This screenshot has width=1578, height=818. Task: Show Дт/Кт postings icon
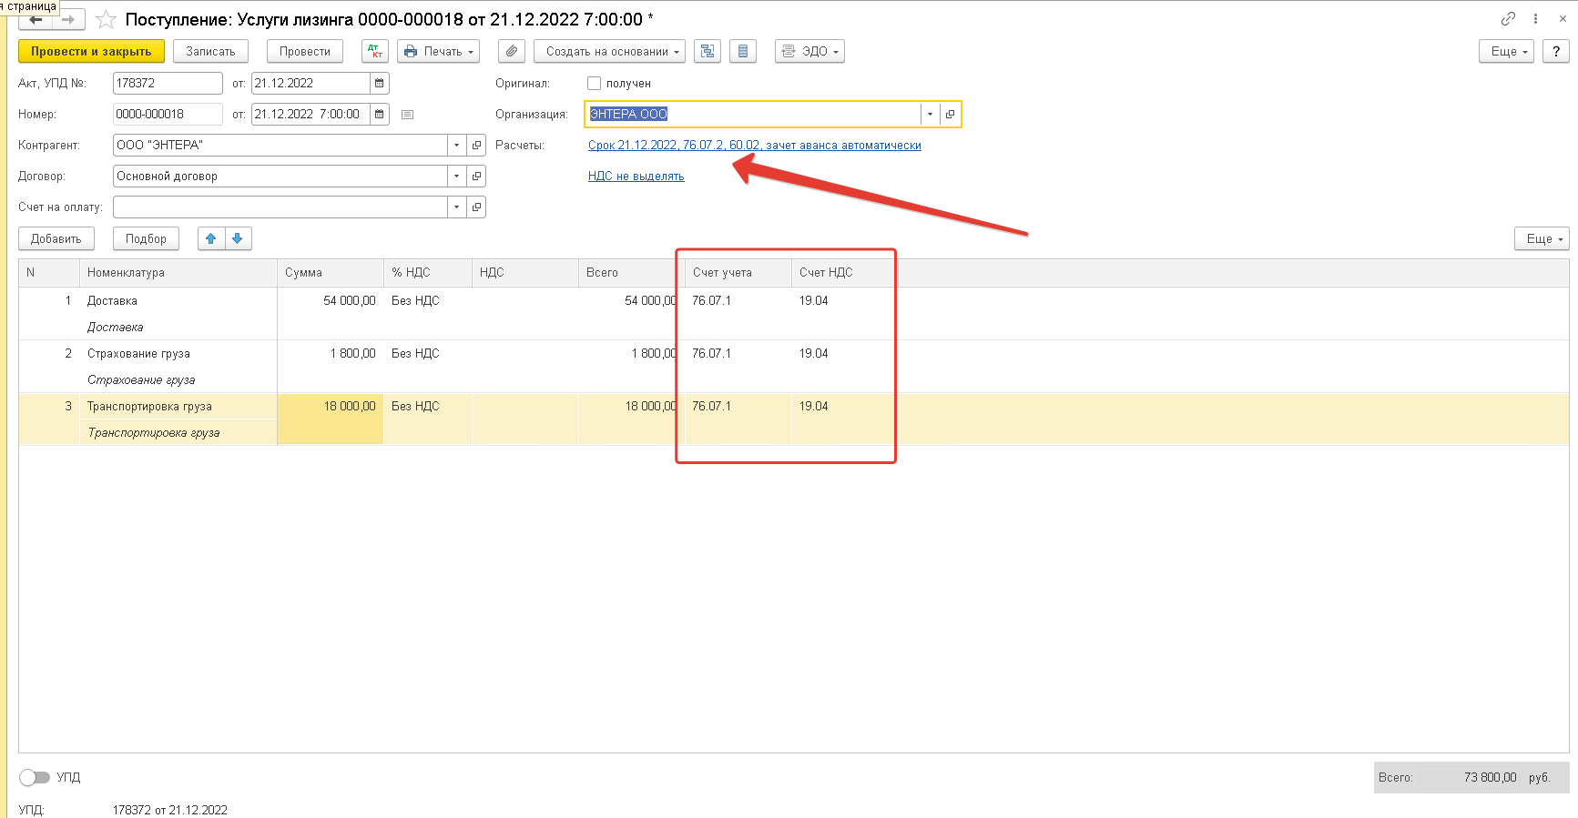(375, 52)
